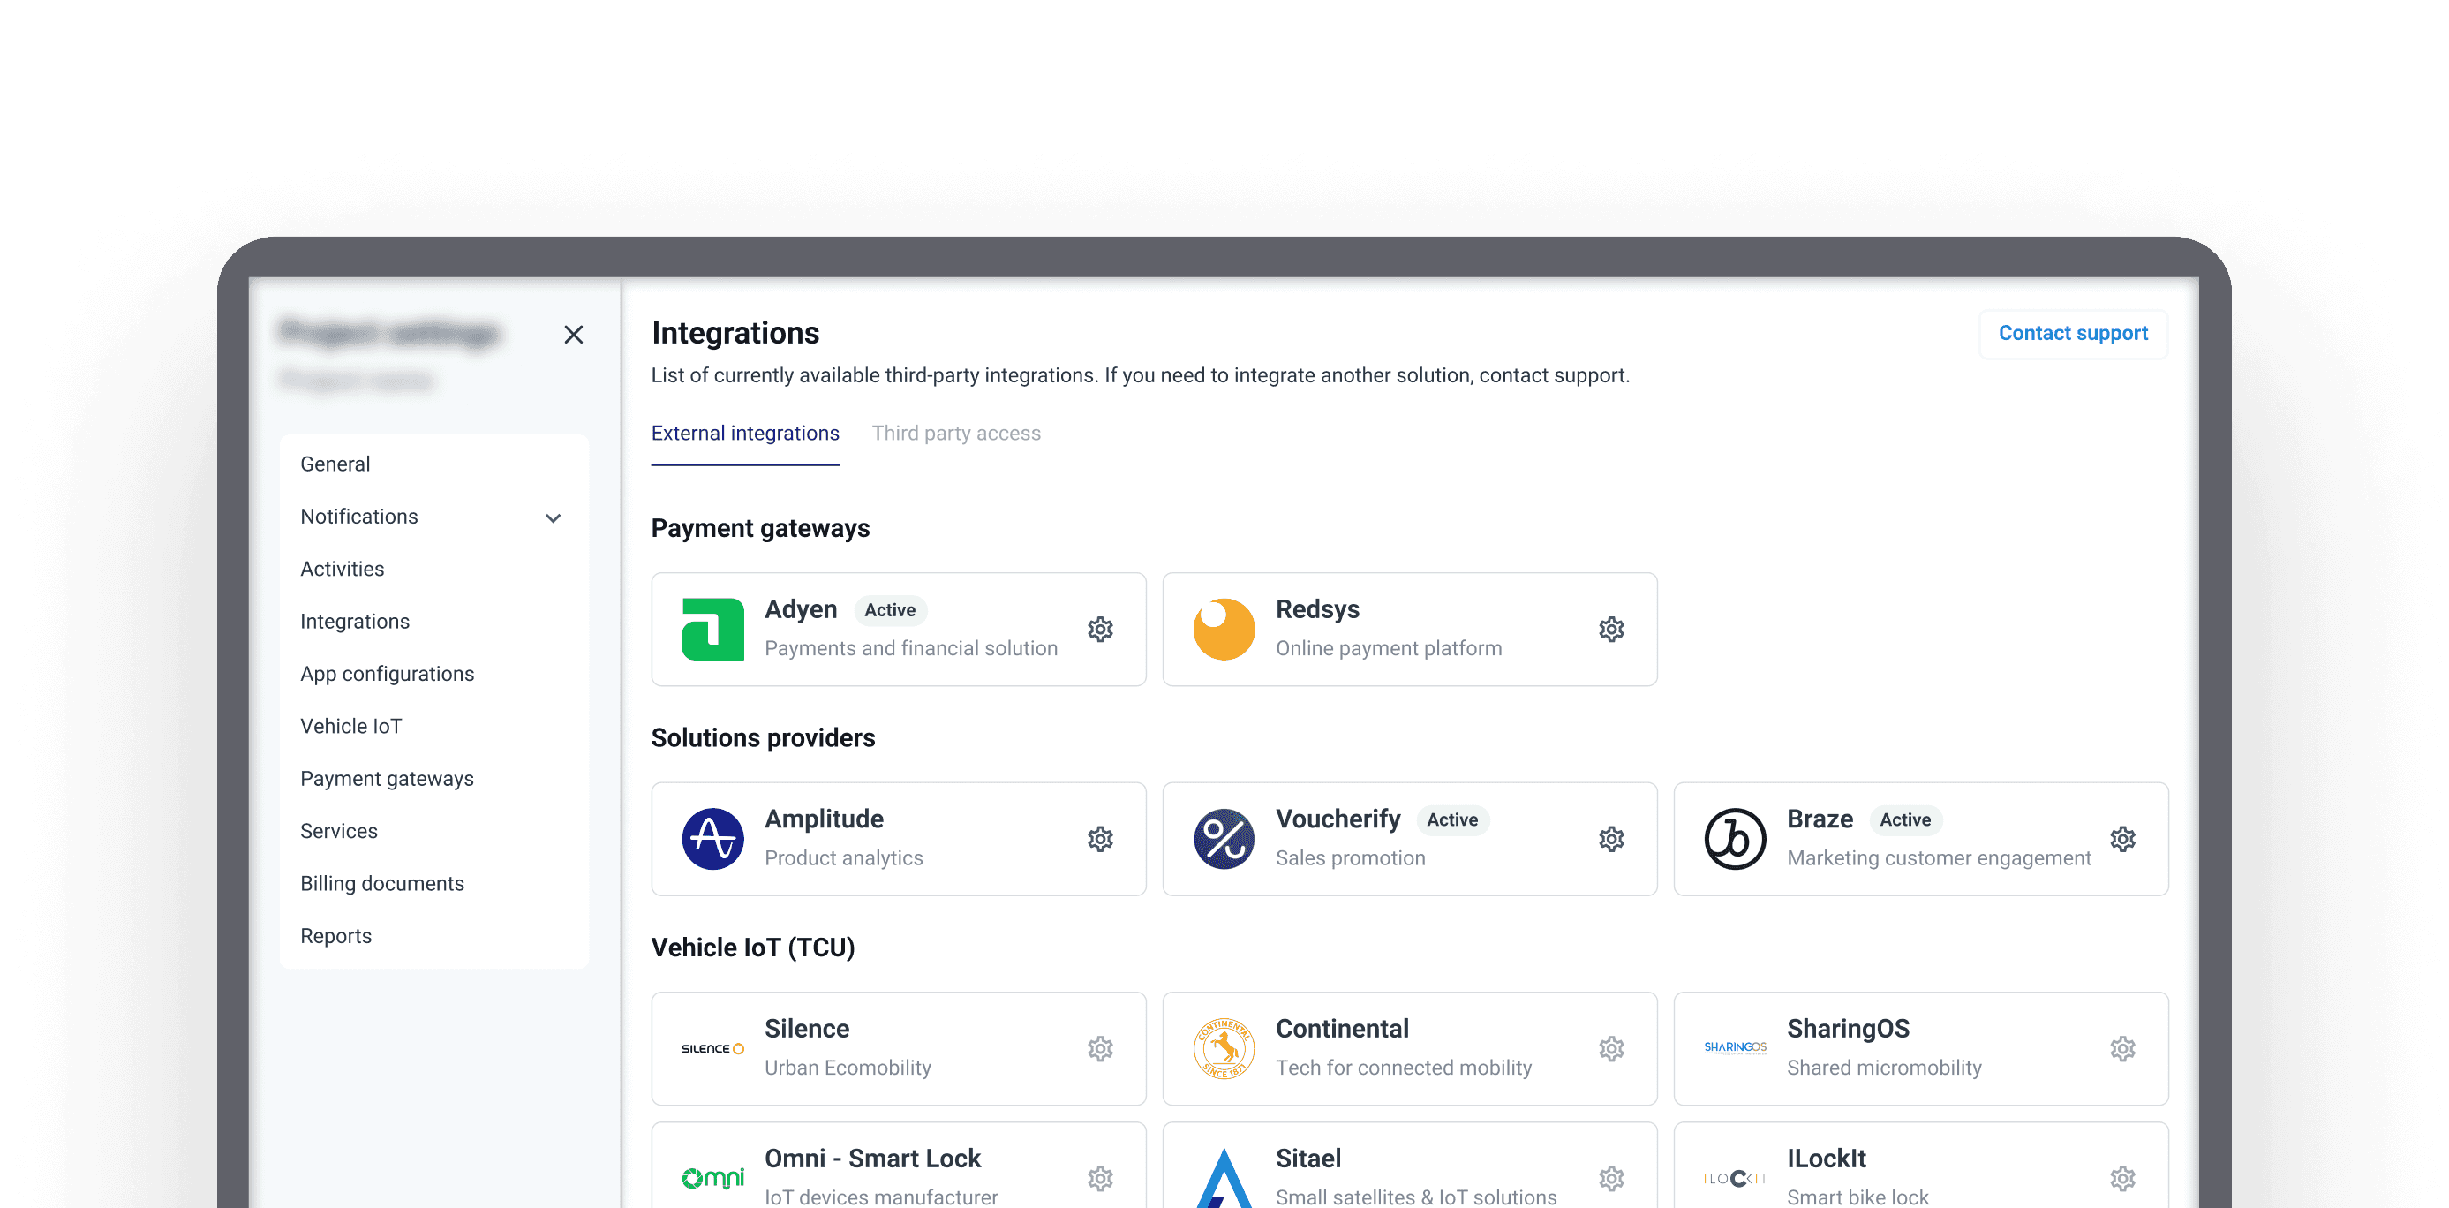Click 'Marketing customer engagement' description
The height and width of the screenshot is (1208, 2449).
[x=1940, y=859]
